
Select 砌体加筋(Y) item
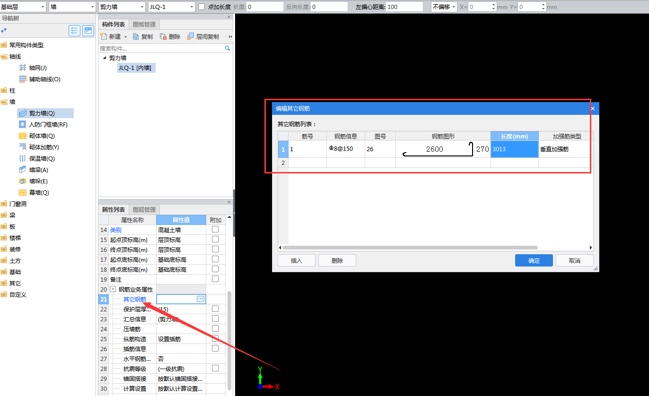[39, 147]
